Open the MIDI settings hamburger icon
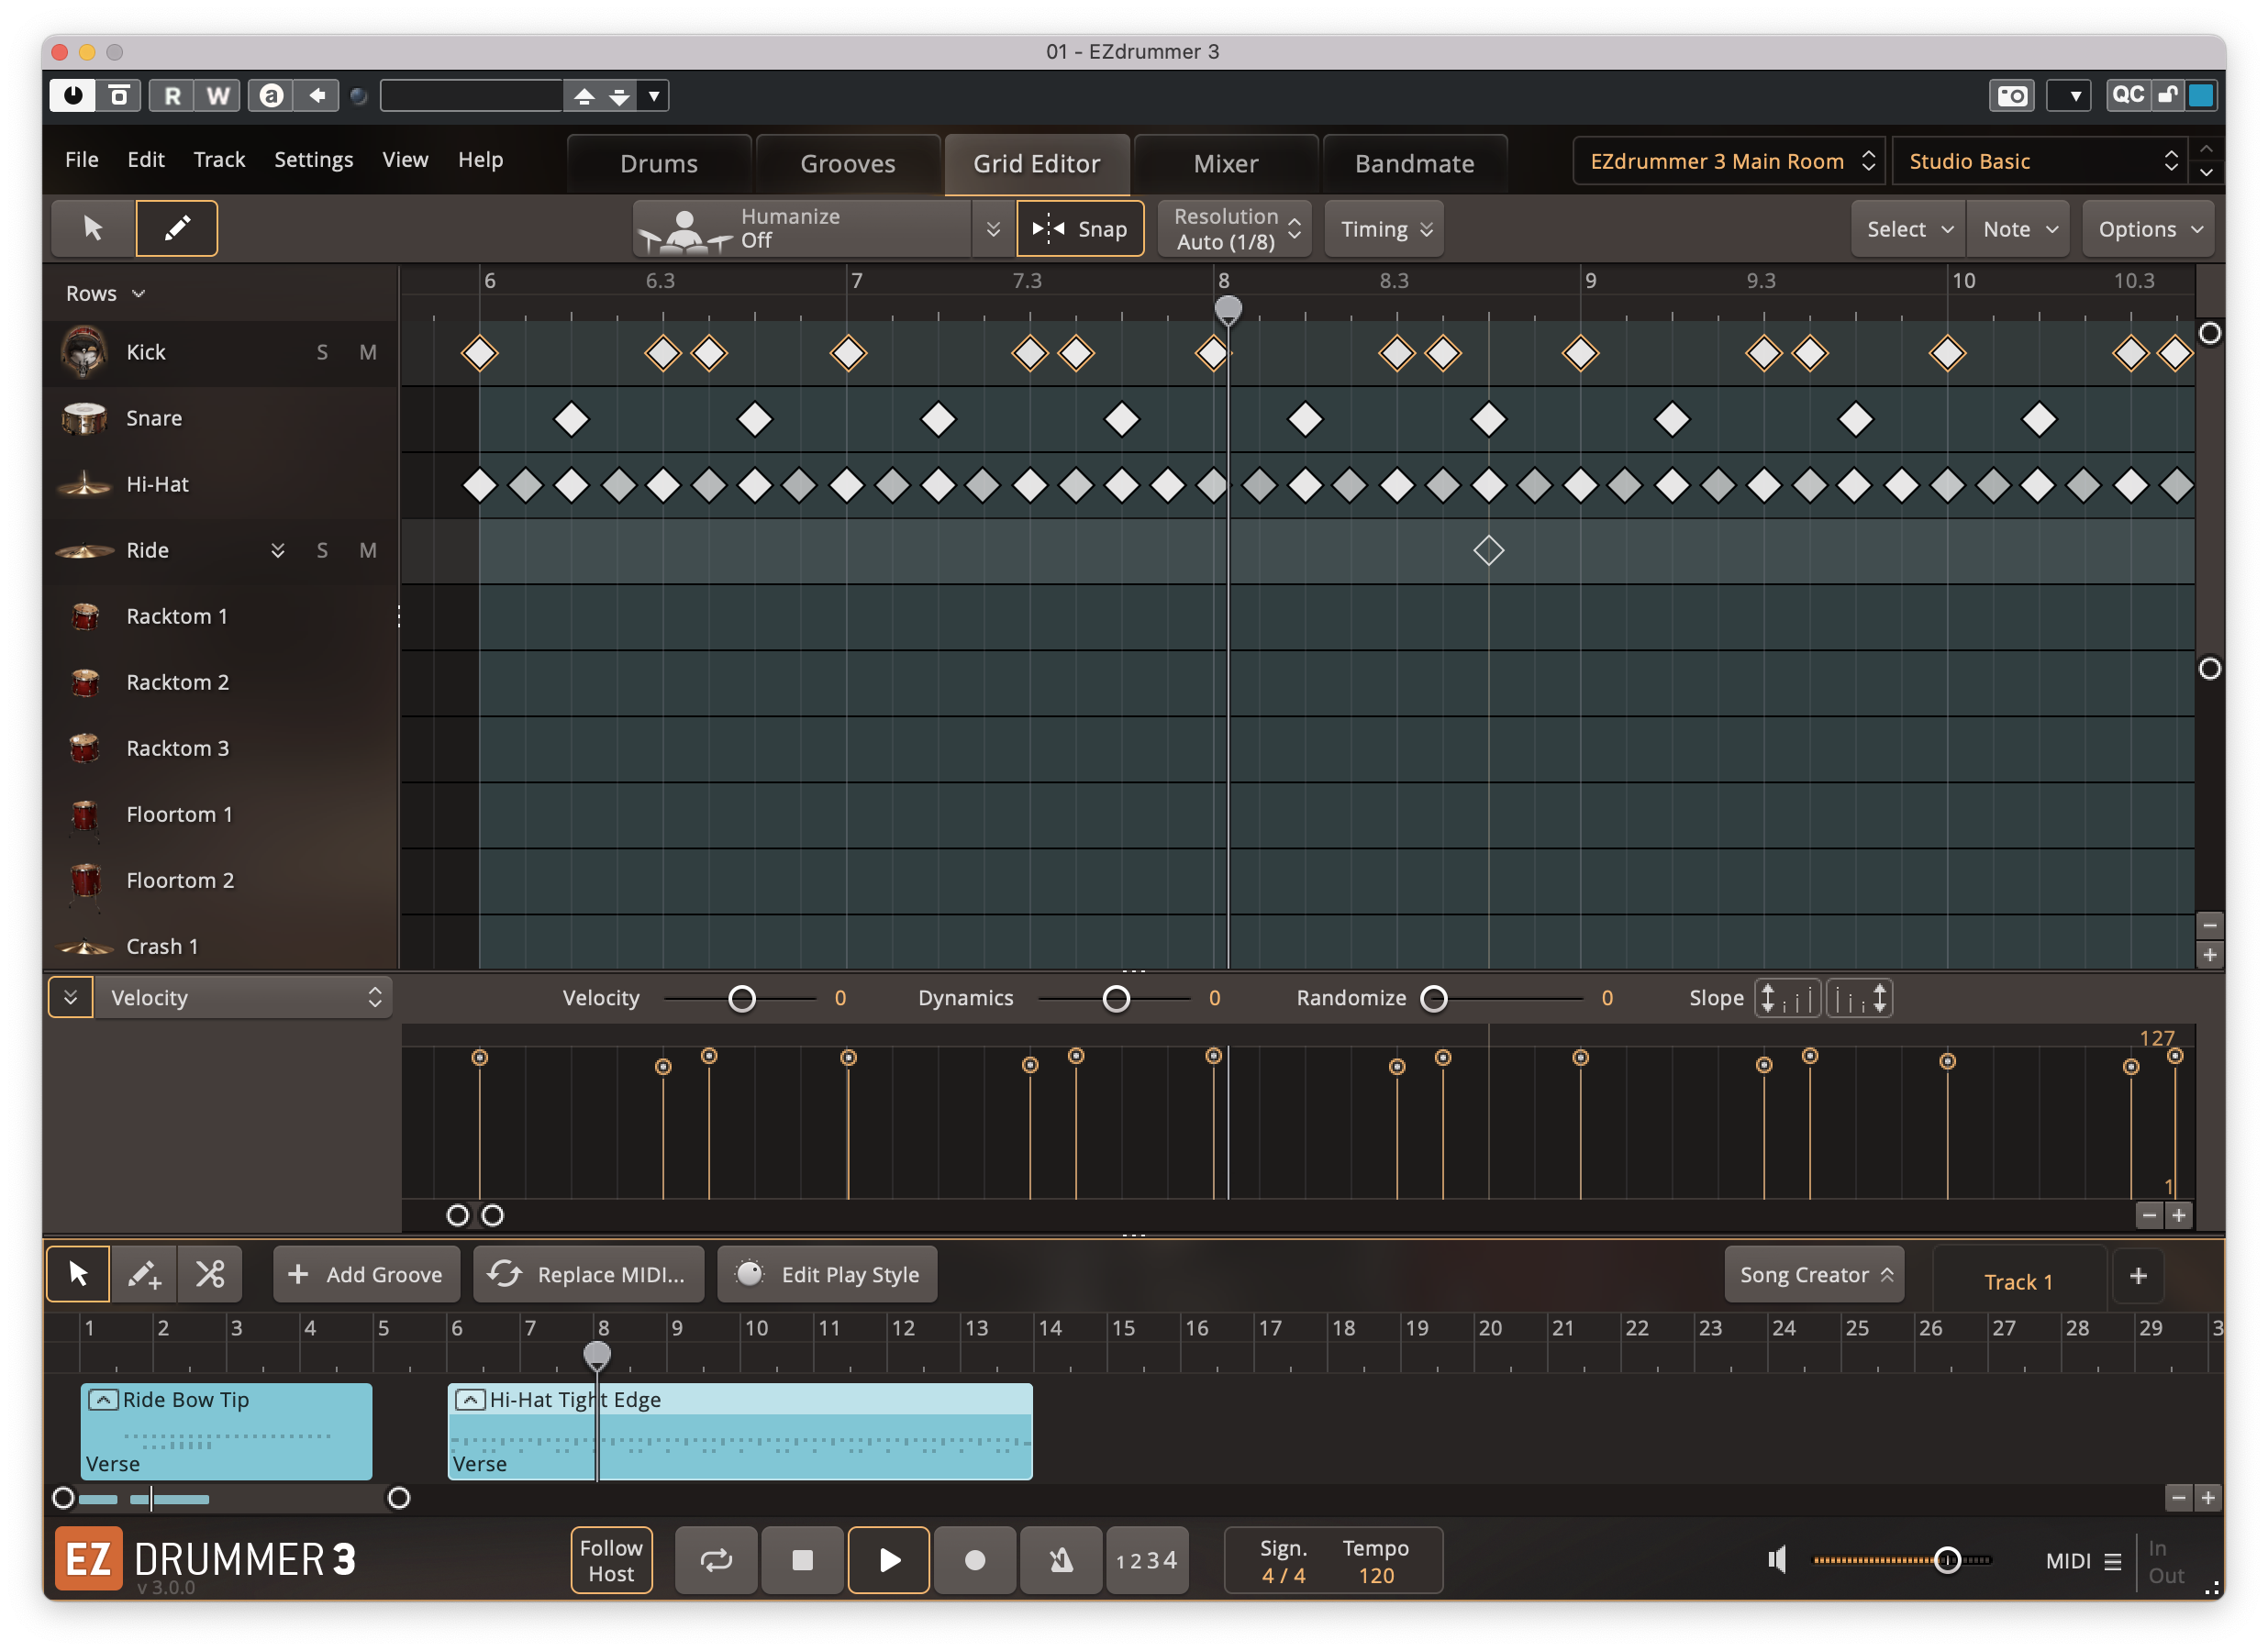This screenshot has width=2268, height=1651. click(2112, 1561)
